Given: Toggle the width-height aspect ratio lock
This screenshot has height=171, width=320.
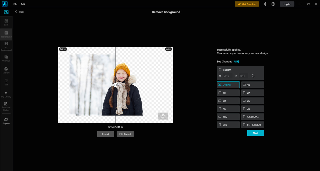Looking at the screenshot, I should click(253, 76).
